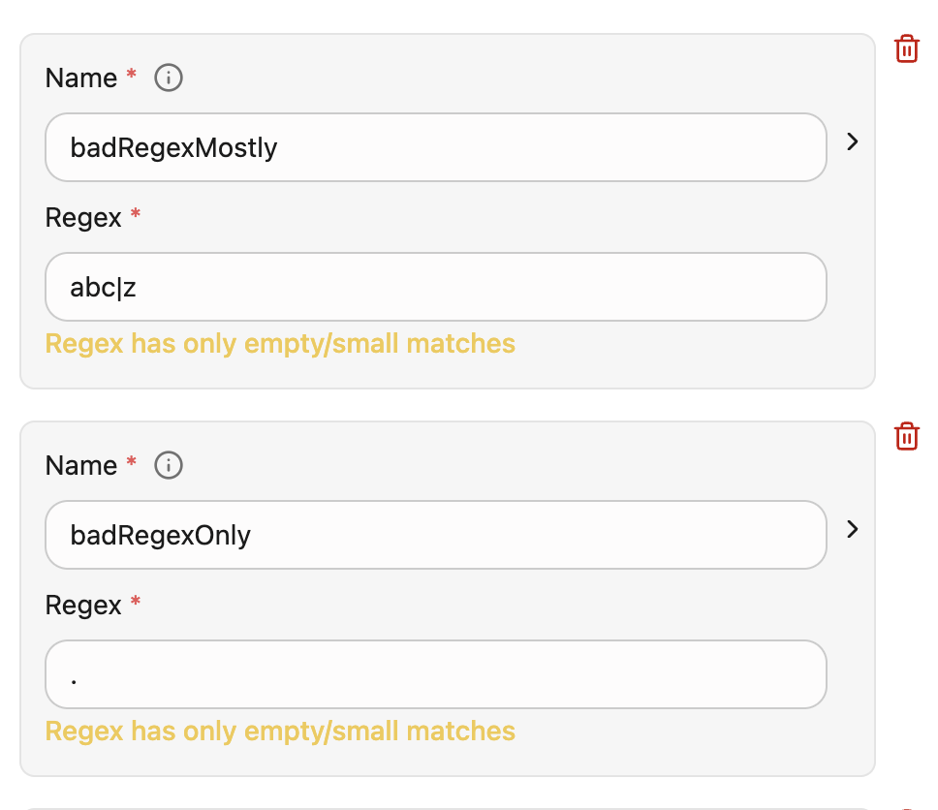This screenshot has height=810, width=938.
Task: Click the Name label above badRegexMostly
Action: (81, 78)
